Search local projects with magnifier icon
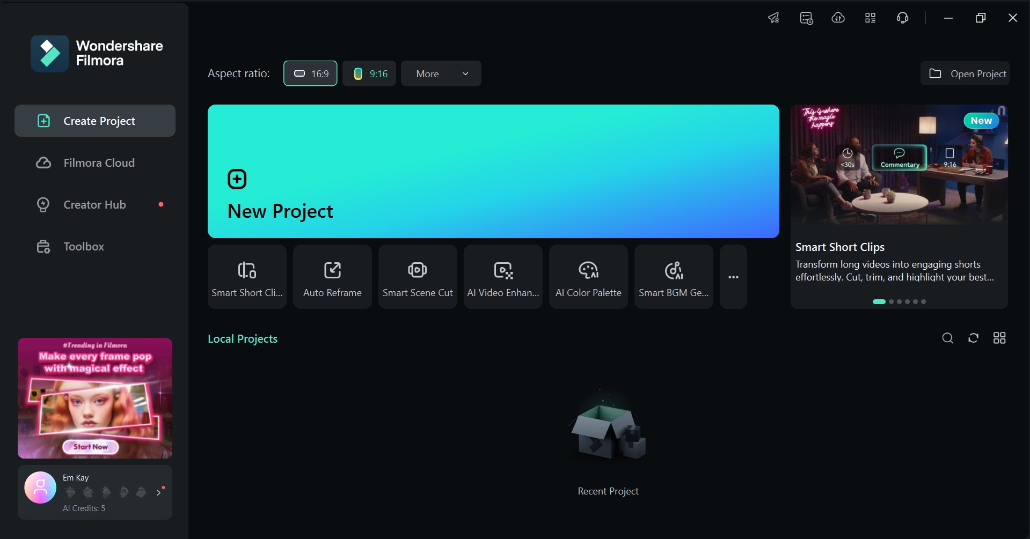The width and height of the screenshot is (1030, 539). tap(948, 338)
